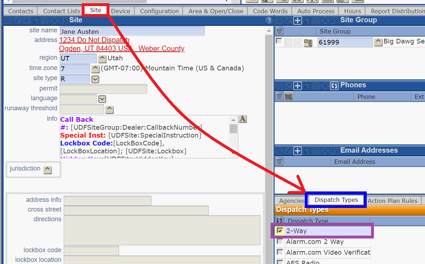Expand the jurisdiction lookup button
Viewport: 425px width, 264px height.
pyautogui.click(x=48, y=170)
